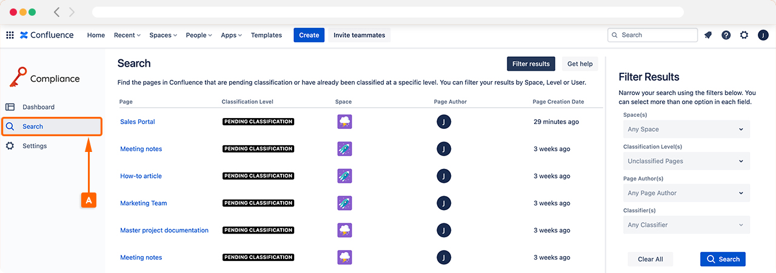Click the help question mark icon
The image size is (776, 273).
(726, 35)
